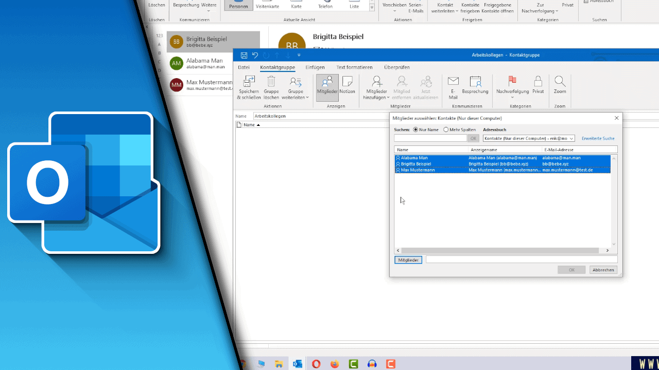This screenshot has height=370, width=659.
Task: Close the Mitglieder auswählen dialog
Action: coord(617,118)
